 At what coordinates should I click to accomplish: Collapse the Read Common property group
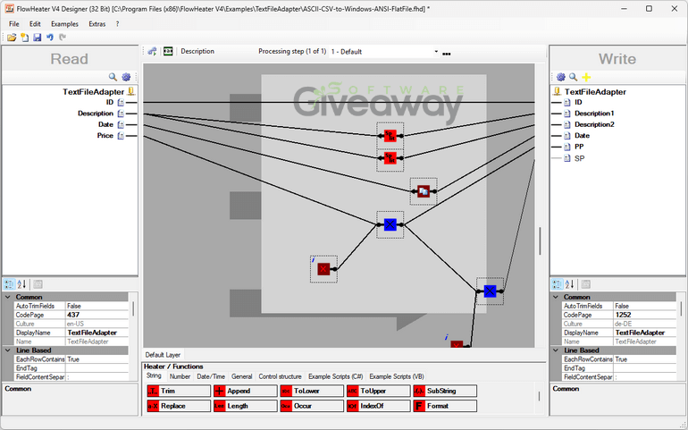pos(8,297)
